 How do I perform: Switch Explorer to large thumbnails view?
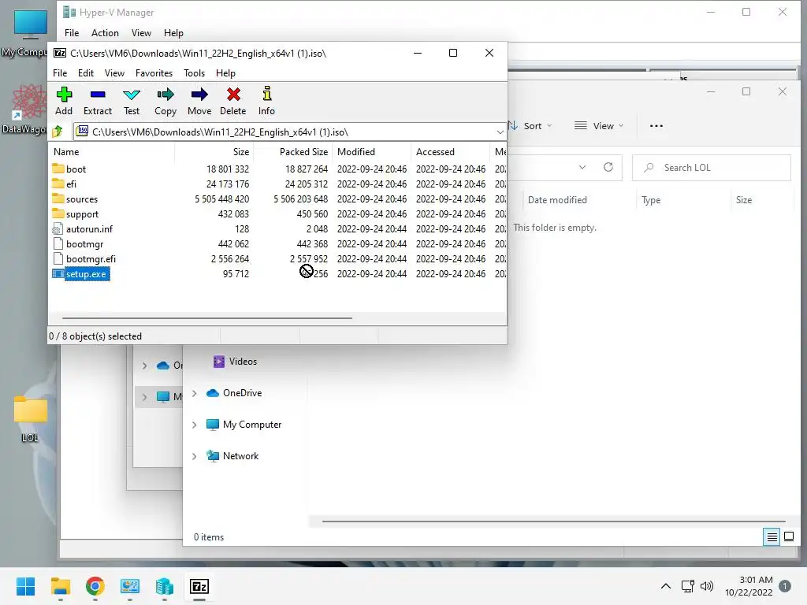pyautogui.click(x=788, y=537)
